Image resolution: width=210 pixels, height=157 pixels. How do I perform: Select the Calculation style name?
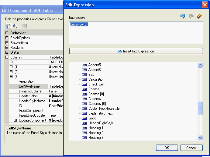pos(96,79)
